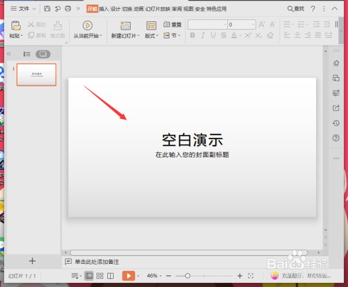
Task: Click the fit slide to window icon
Action: pyautogui.click(x=251, y=275)
